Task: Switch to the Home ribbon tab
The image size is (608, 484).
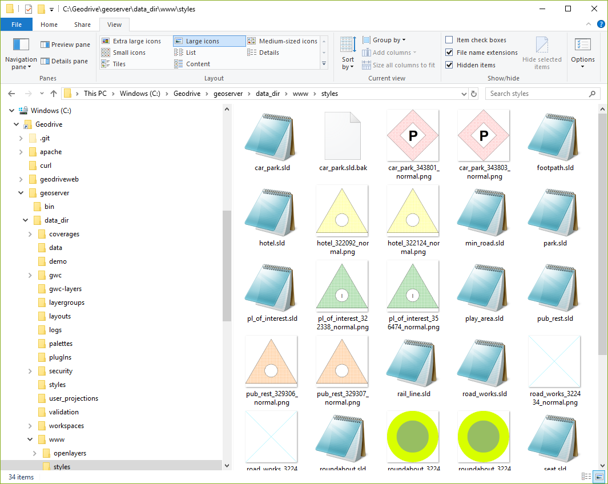Action: pos(49,25)
